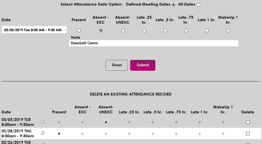Choose Absent-UNEXC attendance status

123,30
